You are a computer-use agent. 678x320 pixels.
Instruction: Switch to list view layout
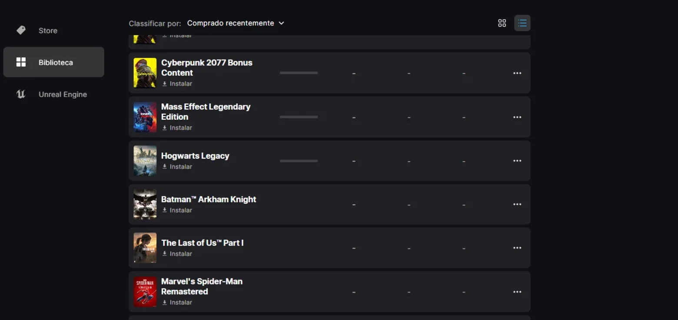tap(522, 23)
